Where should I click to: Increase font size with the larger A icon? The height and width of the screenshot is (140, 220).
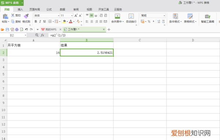pyautogui.click(x=76, y=15)
